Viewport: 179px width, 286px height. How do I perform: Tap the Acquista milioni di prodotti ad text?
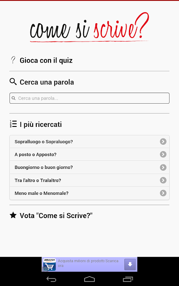88,263
